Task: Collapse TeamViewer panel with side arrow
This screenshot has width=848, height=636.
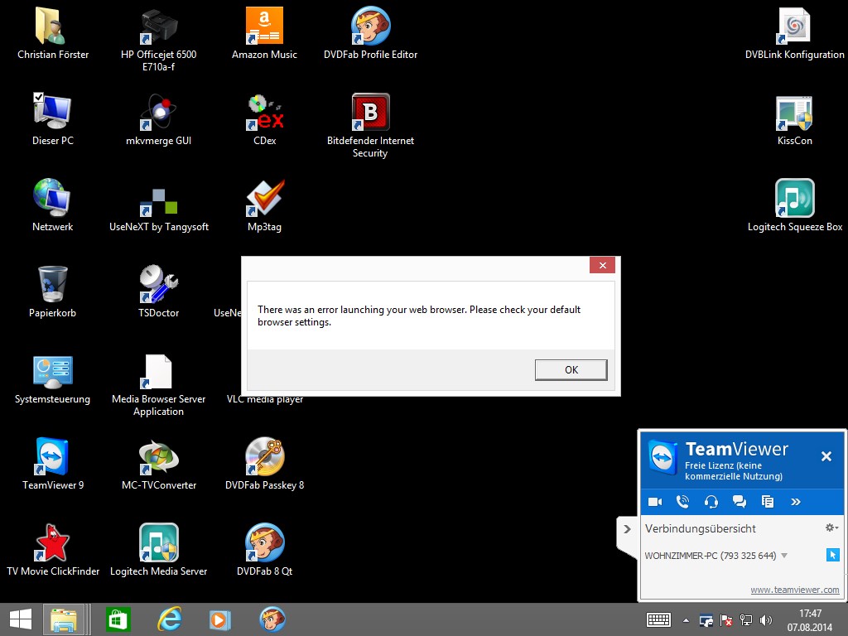Action: [x=628, y=529]
